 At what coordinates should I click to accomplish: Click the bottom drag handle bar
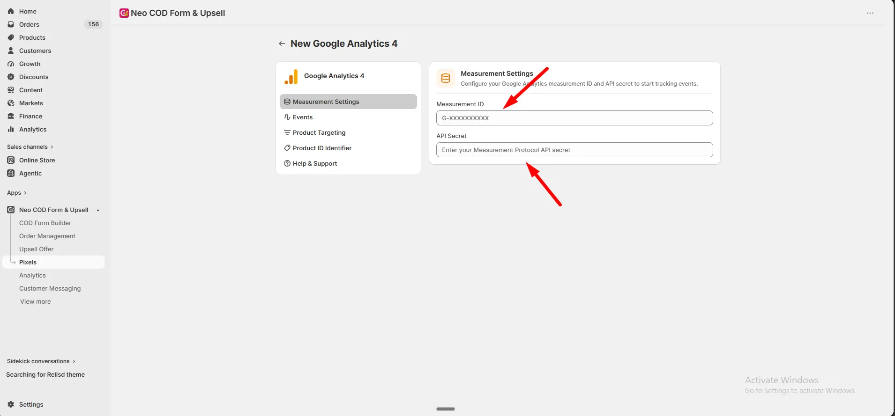446,409
